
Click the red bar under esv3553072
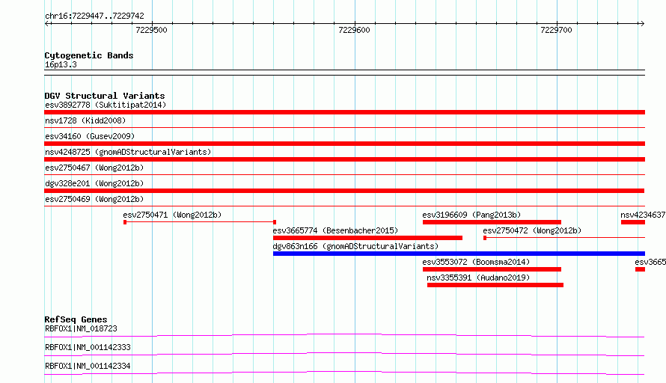(x=492, y=269)
